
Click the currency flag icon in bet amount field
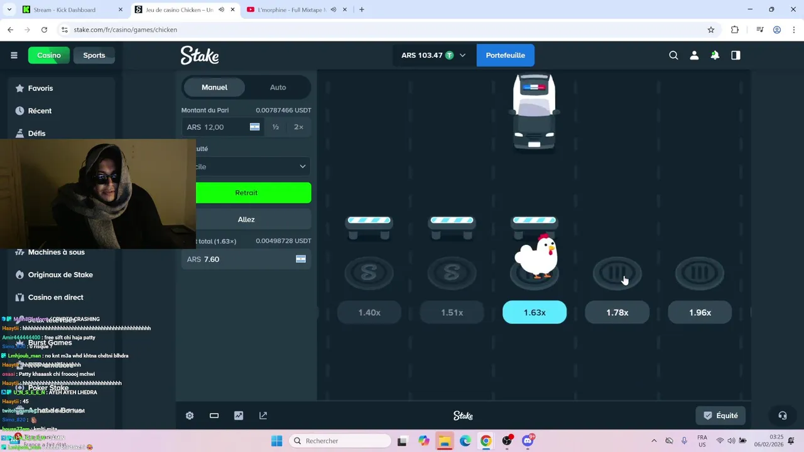click(x=254, y=127)
